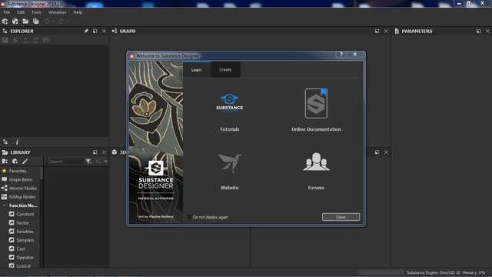The width and height of the screenshot is (492, 277).
Task: Click the welcome dialog help question mark
Action: tap(341, 55)
